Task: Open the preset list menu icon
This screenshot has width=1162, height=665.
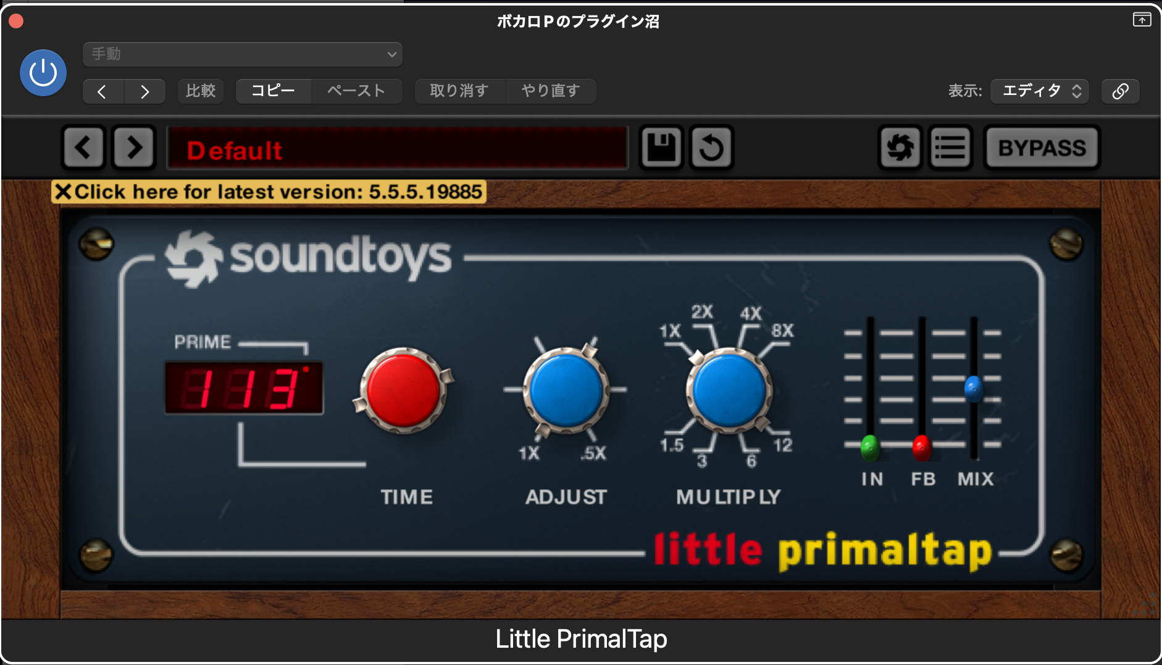Action: pyautogui.click(x=950, y=147)
